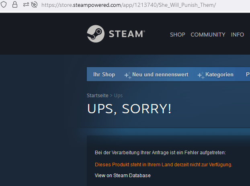This screenshot has height=186, width=250.
Task: Click into the URL address field
Action: pyautogui.click(x=129, y=5)
